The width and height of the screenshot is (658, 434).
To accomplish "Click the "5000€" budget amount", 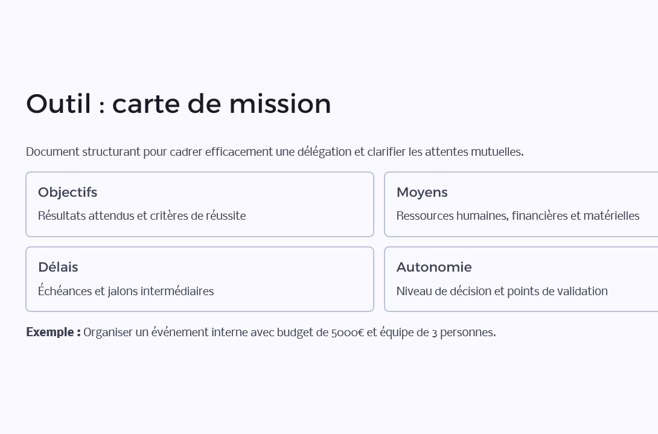I will point(348,333).
